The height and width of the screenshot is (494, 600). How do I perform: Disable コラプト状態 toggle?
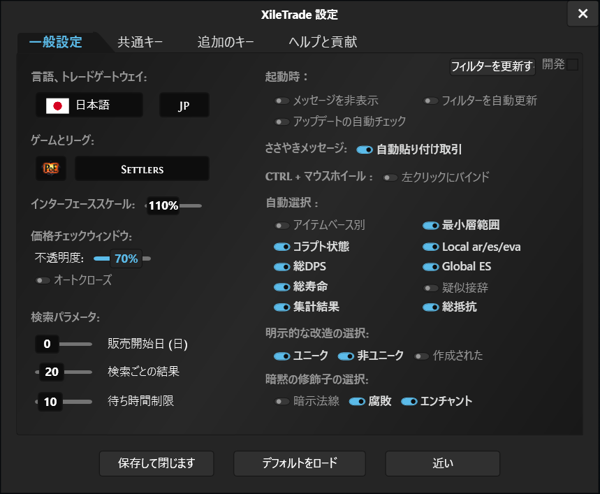click(282, 247)
